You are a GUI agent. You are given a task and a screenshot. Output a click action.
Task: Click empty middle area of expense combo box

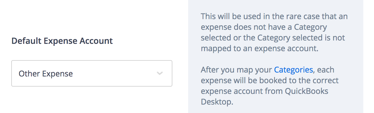click(113, 74)
